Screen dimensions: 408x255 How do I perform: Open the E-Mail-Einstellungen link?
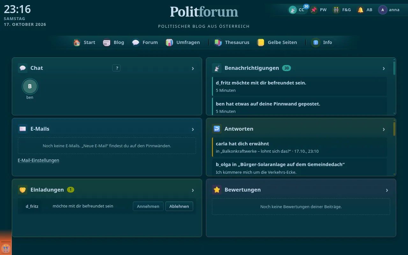click(39, 160)
